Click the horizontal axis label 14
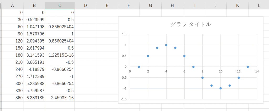Viewport: 269px width, 111px height. point(257,71)
